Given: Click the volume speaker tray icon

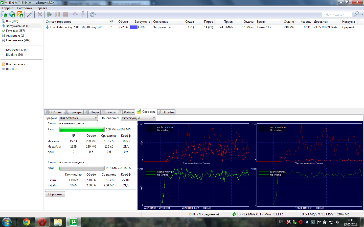Looking at the screenshot, I should coord(337,222).
